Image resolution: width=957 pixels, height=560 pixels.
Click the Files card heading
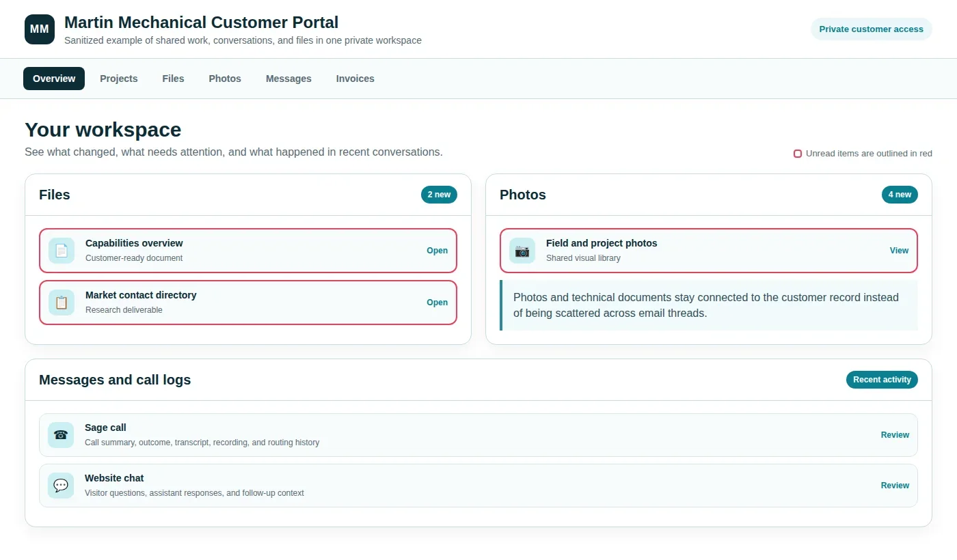55,195
